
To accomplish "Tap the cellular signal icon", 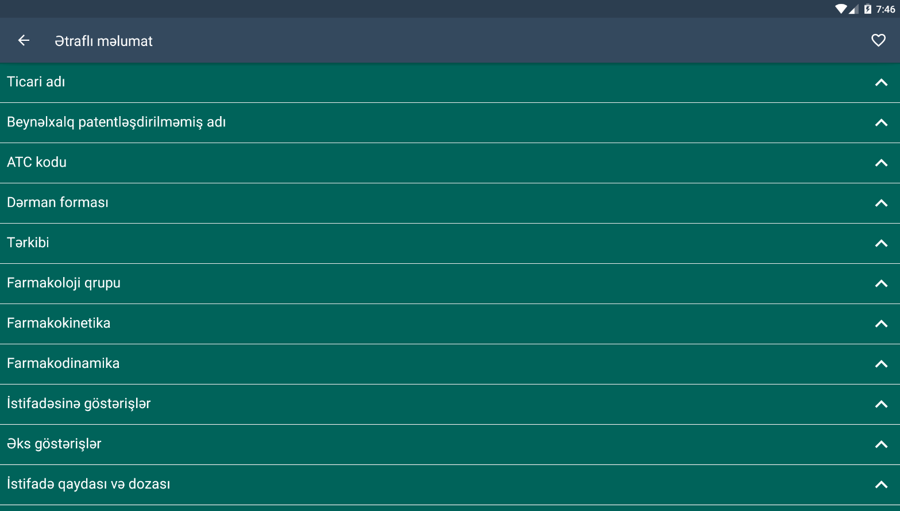I will click(x=853, y=9).
